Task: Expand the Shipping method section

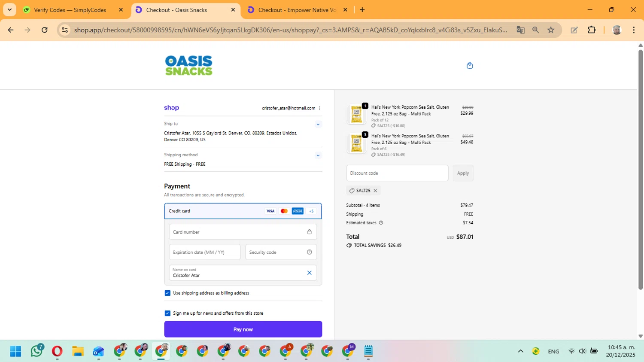Action: pos(318,155)
